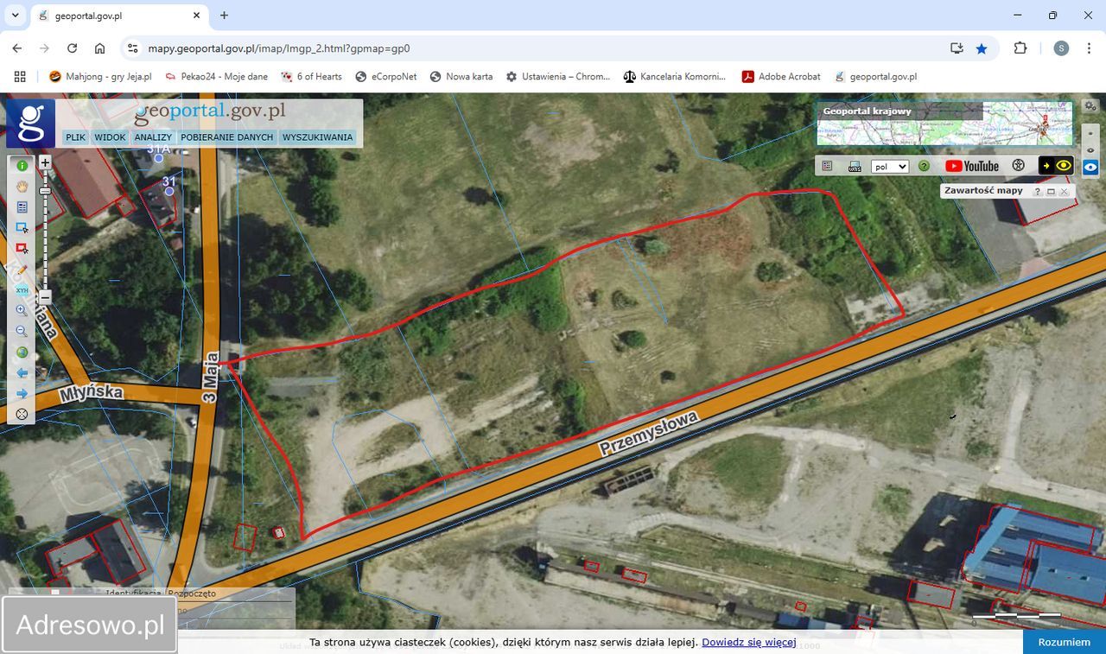Follow the Dowiedz się więcej link

[749, 642]
